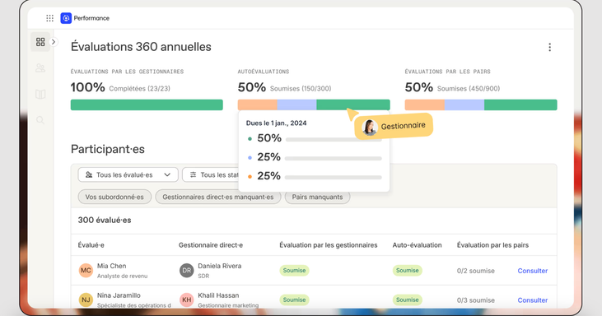This screenshot has width=602, height=316.
Task: Open the Tous les statuts filter dropdown
Action: pyautogui.click(x=210, y=175)
